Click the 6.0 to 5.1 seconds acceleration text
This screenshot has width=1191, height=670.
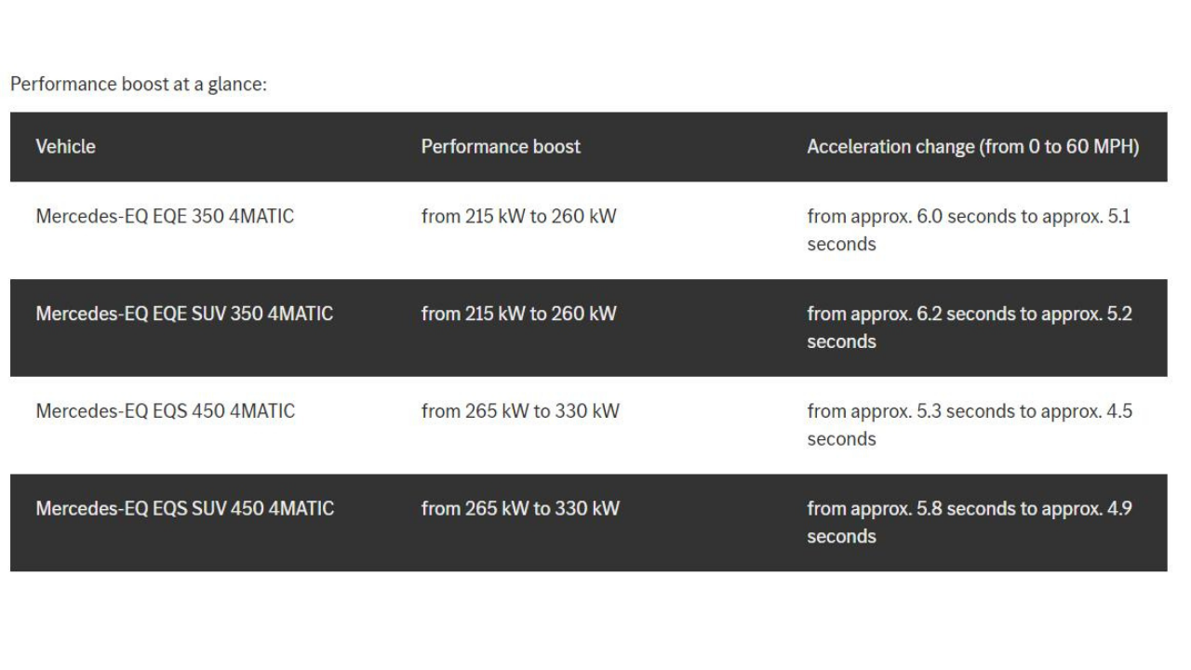(970, 231)
